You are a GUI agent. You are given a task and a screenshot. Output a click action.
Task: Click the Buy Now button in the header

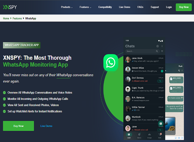coord(184,7)
